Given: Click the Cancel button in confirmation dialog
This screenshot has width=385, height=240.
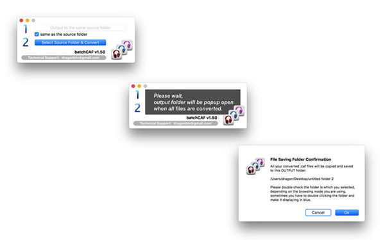Looking at the screenshot, I should tap(318, 212).
